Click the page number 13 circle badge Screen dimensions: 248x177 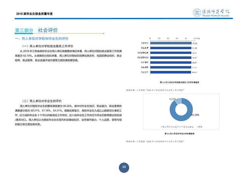124,167
